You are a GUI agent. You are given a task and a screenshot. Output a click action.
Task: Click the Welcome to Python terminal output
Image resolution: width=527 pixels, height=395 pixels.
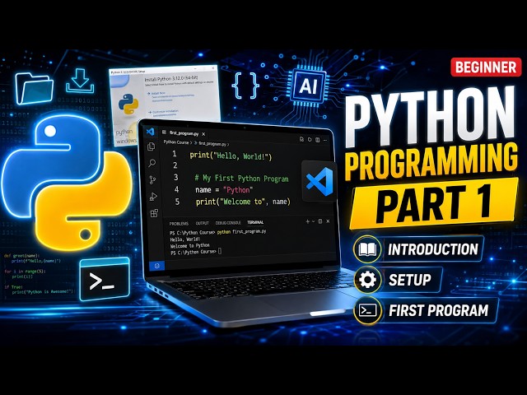[190, 245]
